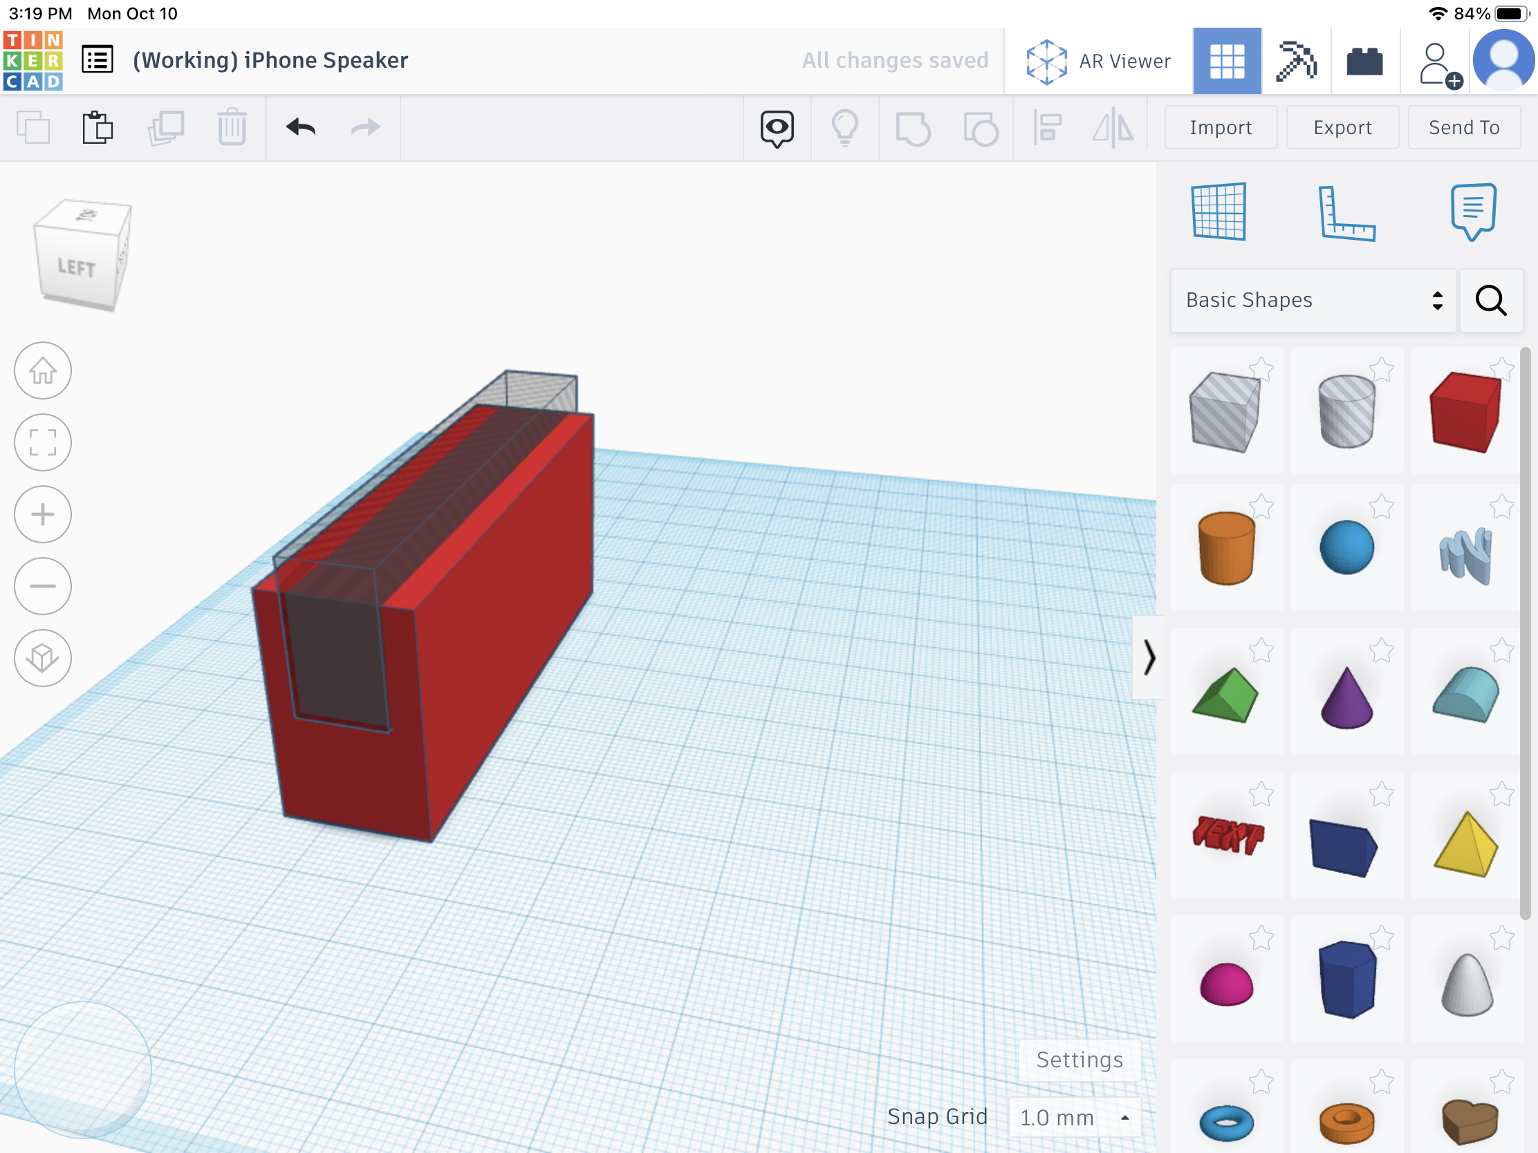Open the AR Viewer
This screenshot has height=1153, width=1538.
click(1098, 61)
